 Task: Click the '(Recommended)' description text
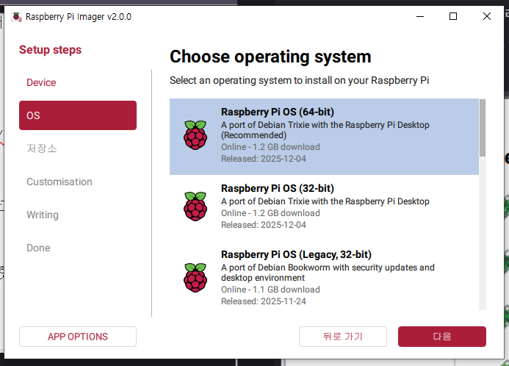pyautogui.click(x=254, y=135)
